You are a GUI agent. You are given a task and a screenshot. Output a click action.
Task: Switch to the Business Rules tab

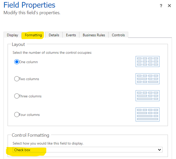(94, 35)
